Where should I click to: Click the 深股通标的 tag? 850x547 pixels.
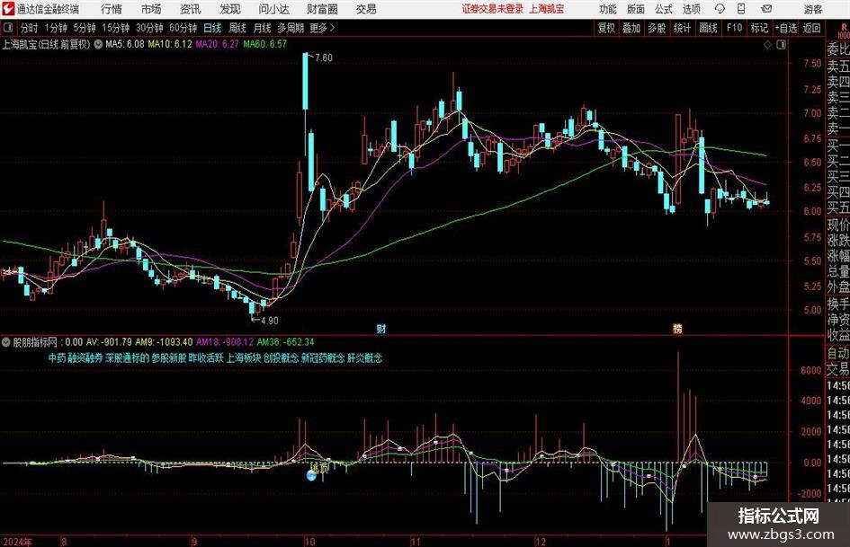[x=127, y=358]
